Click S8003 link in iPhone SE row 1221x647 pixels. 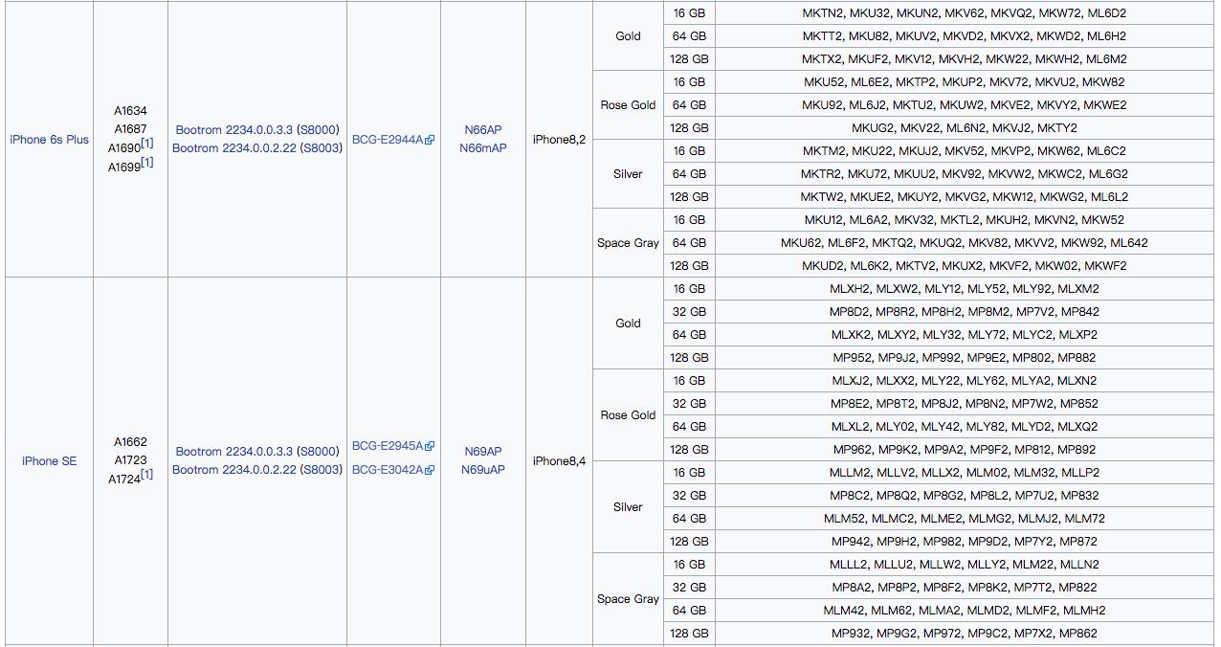coord(321,470)
